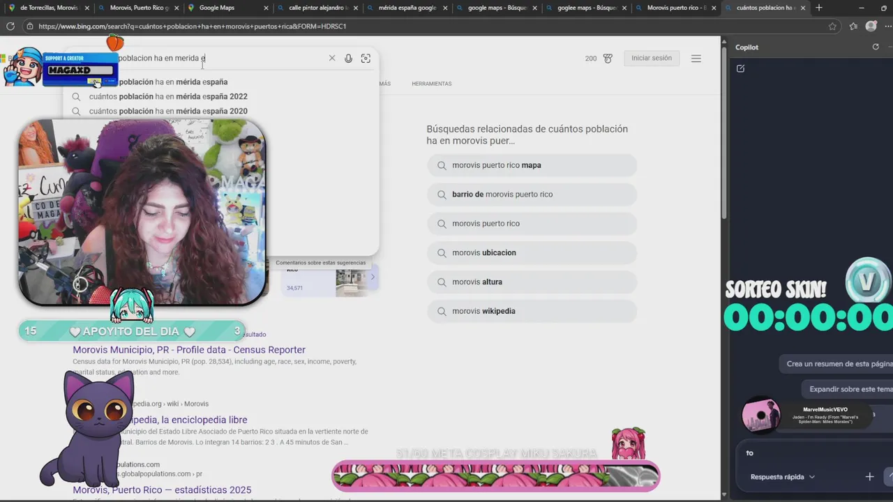Expand the MÁS menu in Bing's filter bar
Image resolution: width=893 pixels, height=502 pixels.
pyautogui.click(x=384, y=84)
